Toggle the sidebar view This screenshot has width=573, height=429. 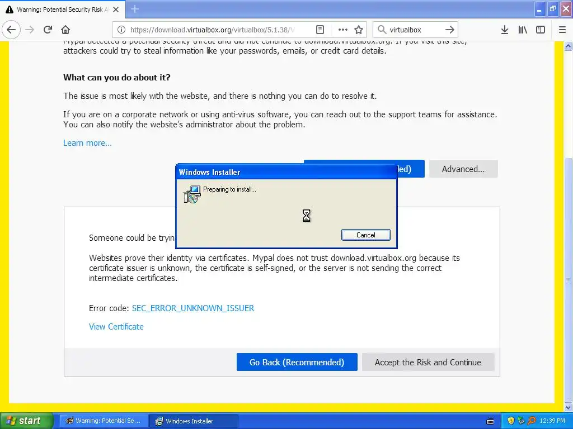[x=541, y=30]
